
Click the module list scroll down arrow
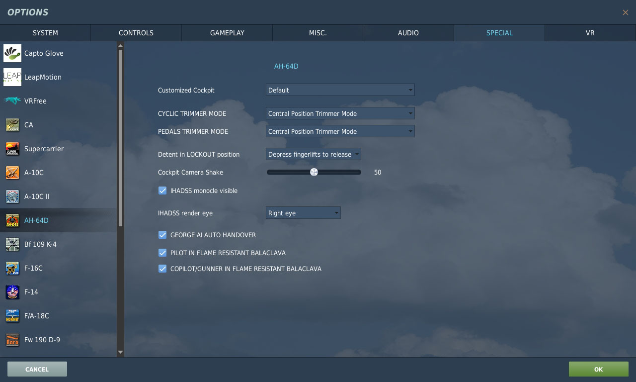pyautogui.click(x=120, y=352)
